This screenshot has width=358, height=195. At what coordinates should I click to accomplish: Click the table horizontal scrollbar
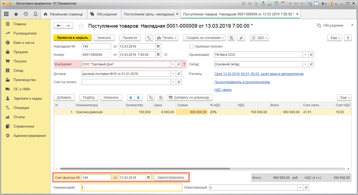[145, 169]
